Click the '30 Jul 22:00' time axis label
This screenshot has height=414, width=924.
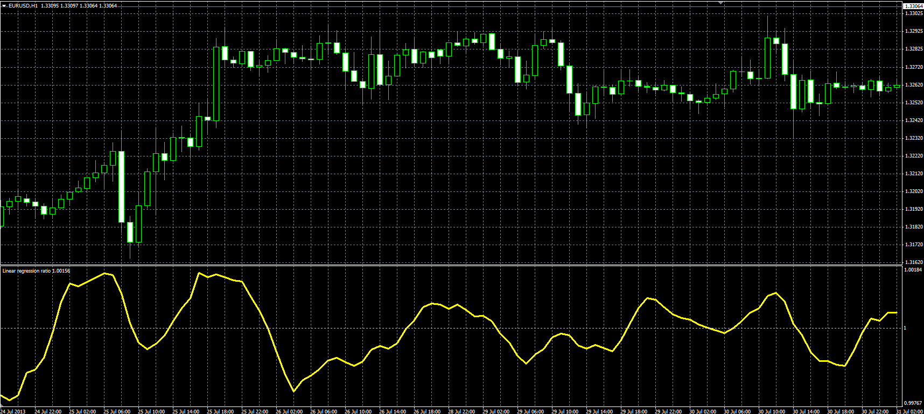[875, 411]
